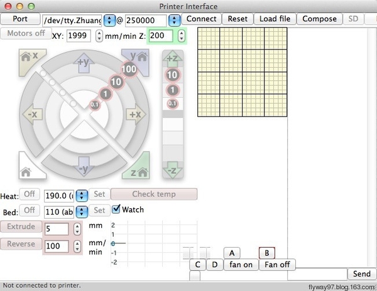Screen dimensions: 377x291
Task: Open the baud rate dropdown
Action: coord(175,19)
